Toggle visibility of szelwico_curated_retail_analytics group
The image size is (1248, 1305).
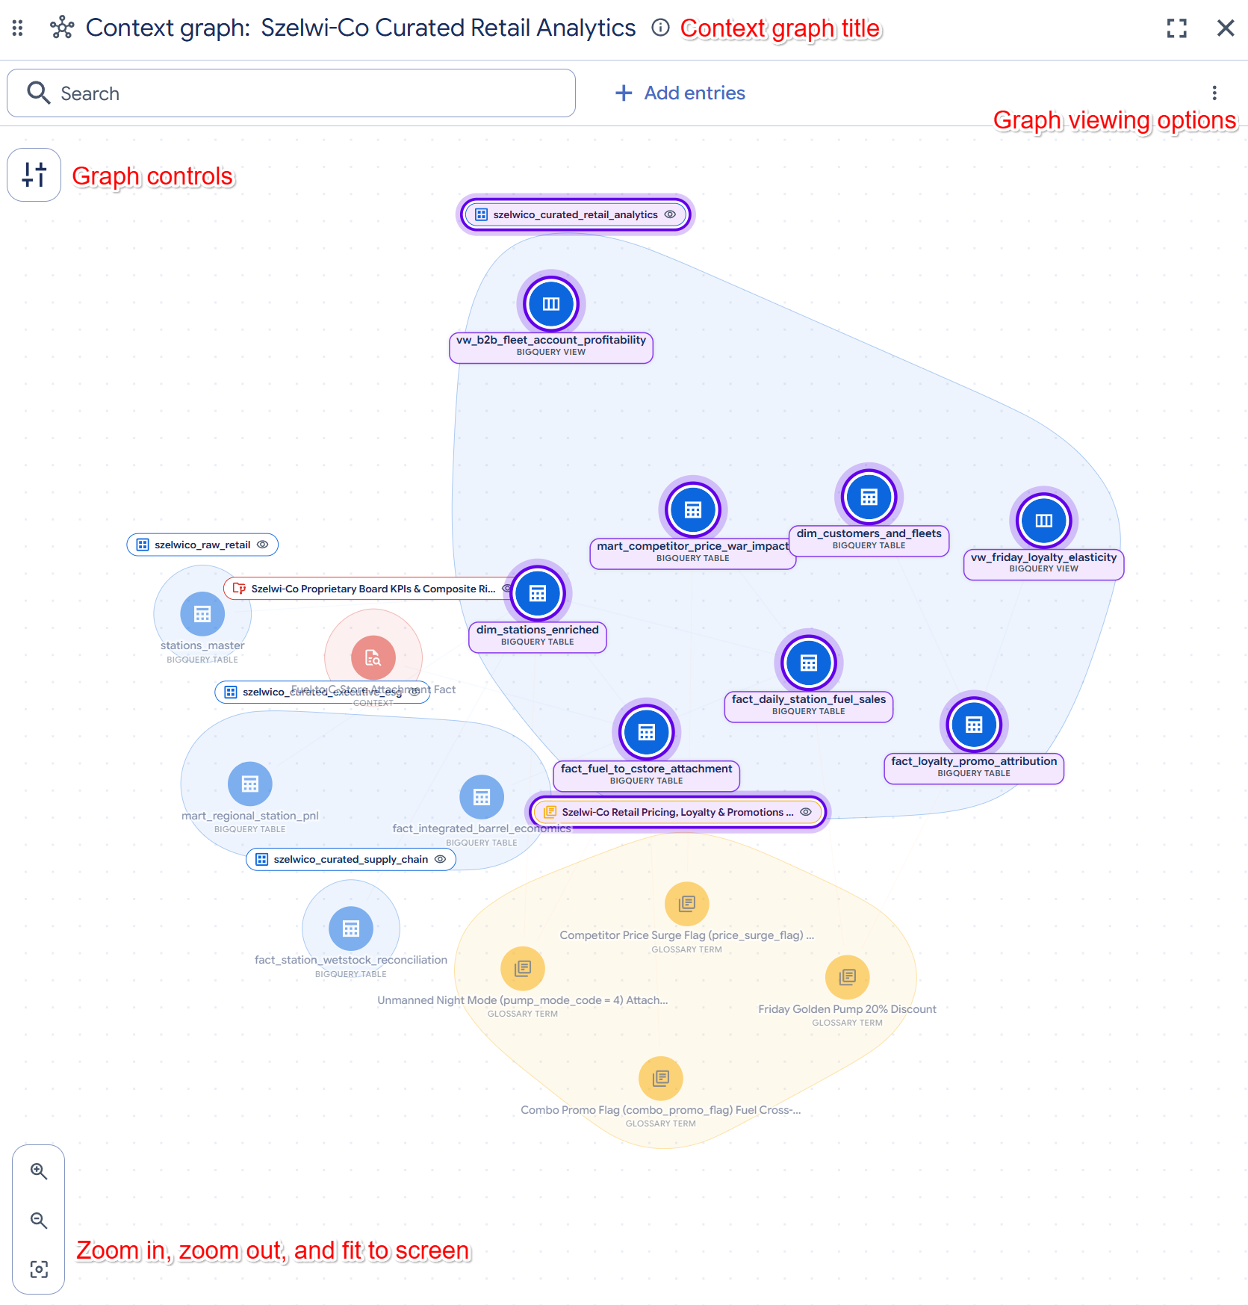(x=671, y=214)
